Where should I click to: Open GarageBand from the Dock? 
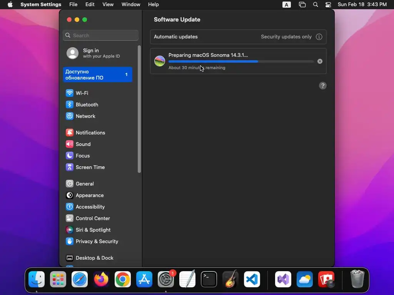coord(230,279)
